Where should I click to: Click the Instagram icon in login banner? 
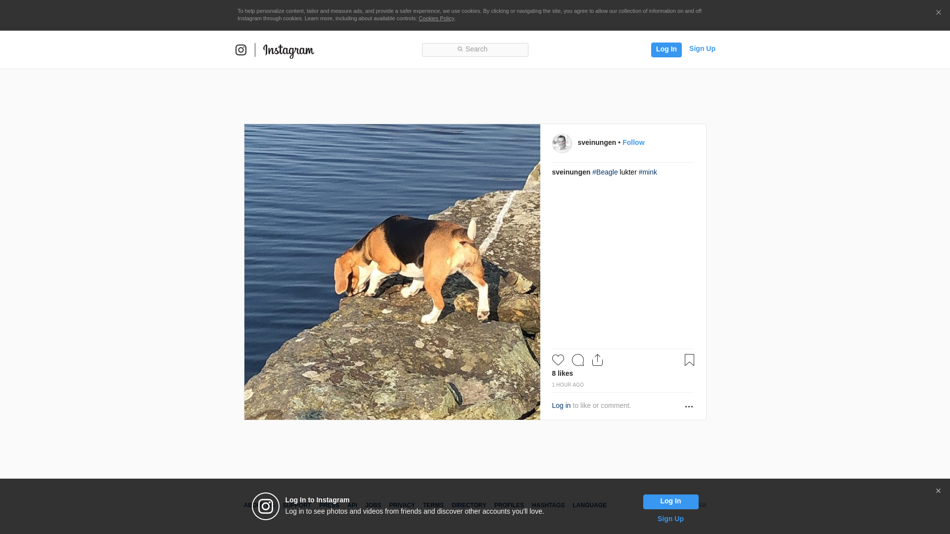tap(266, 506)
